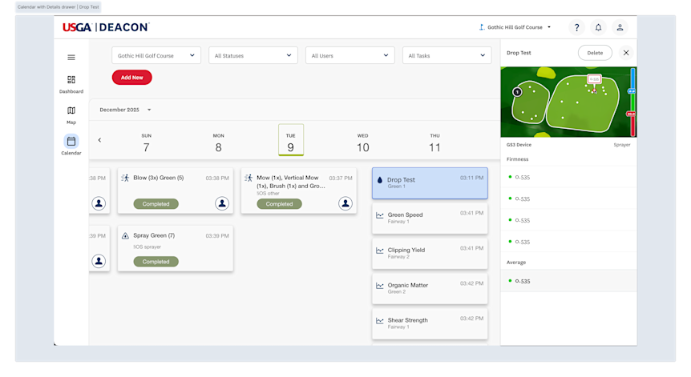Image resolution: width=691 pixels, height=377 pixels.
Task: Open the Shear Strength Fairway 1 entry
Action: coord(430,323)
